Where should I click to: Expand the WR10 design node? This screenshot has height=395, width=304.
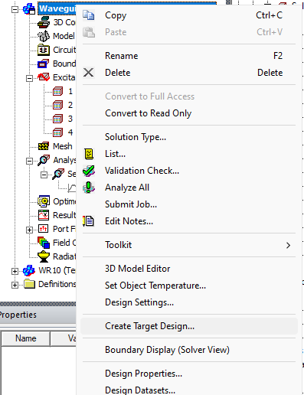click(15, 271)
